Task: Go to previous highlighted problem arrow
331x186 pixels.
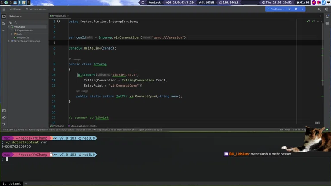Action: click(318, 21)
